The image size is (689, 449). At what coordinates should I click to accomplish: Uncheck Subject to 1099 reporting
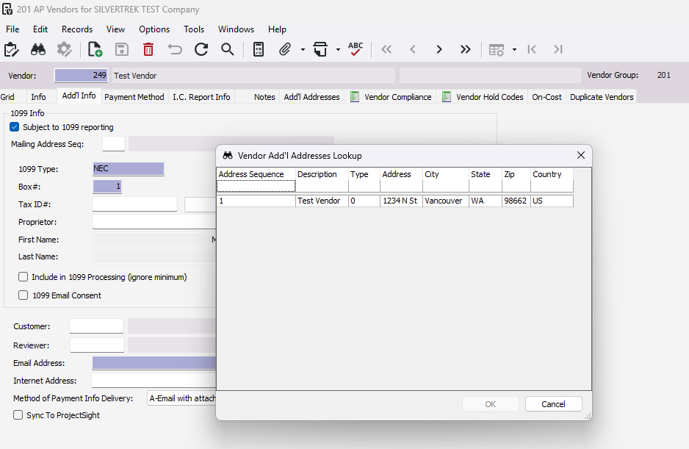pyautogui.click(x=14, y=127)
